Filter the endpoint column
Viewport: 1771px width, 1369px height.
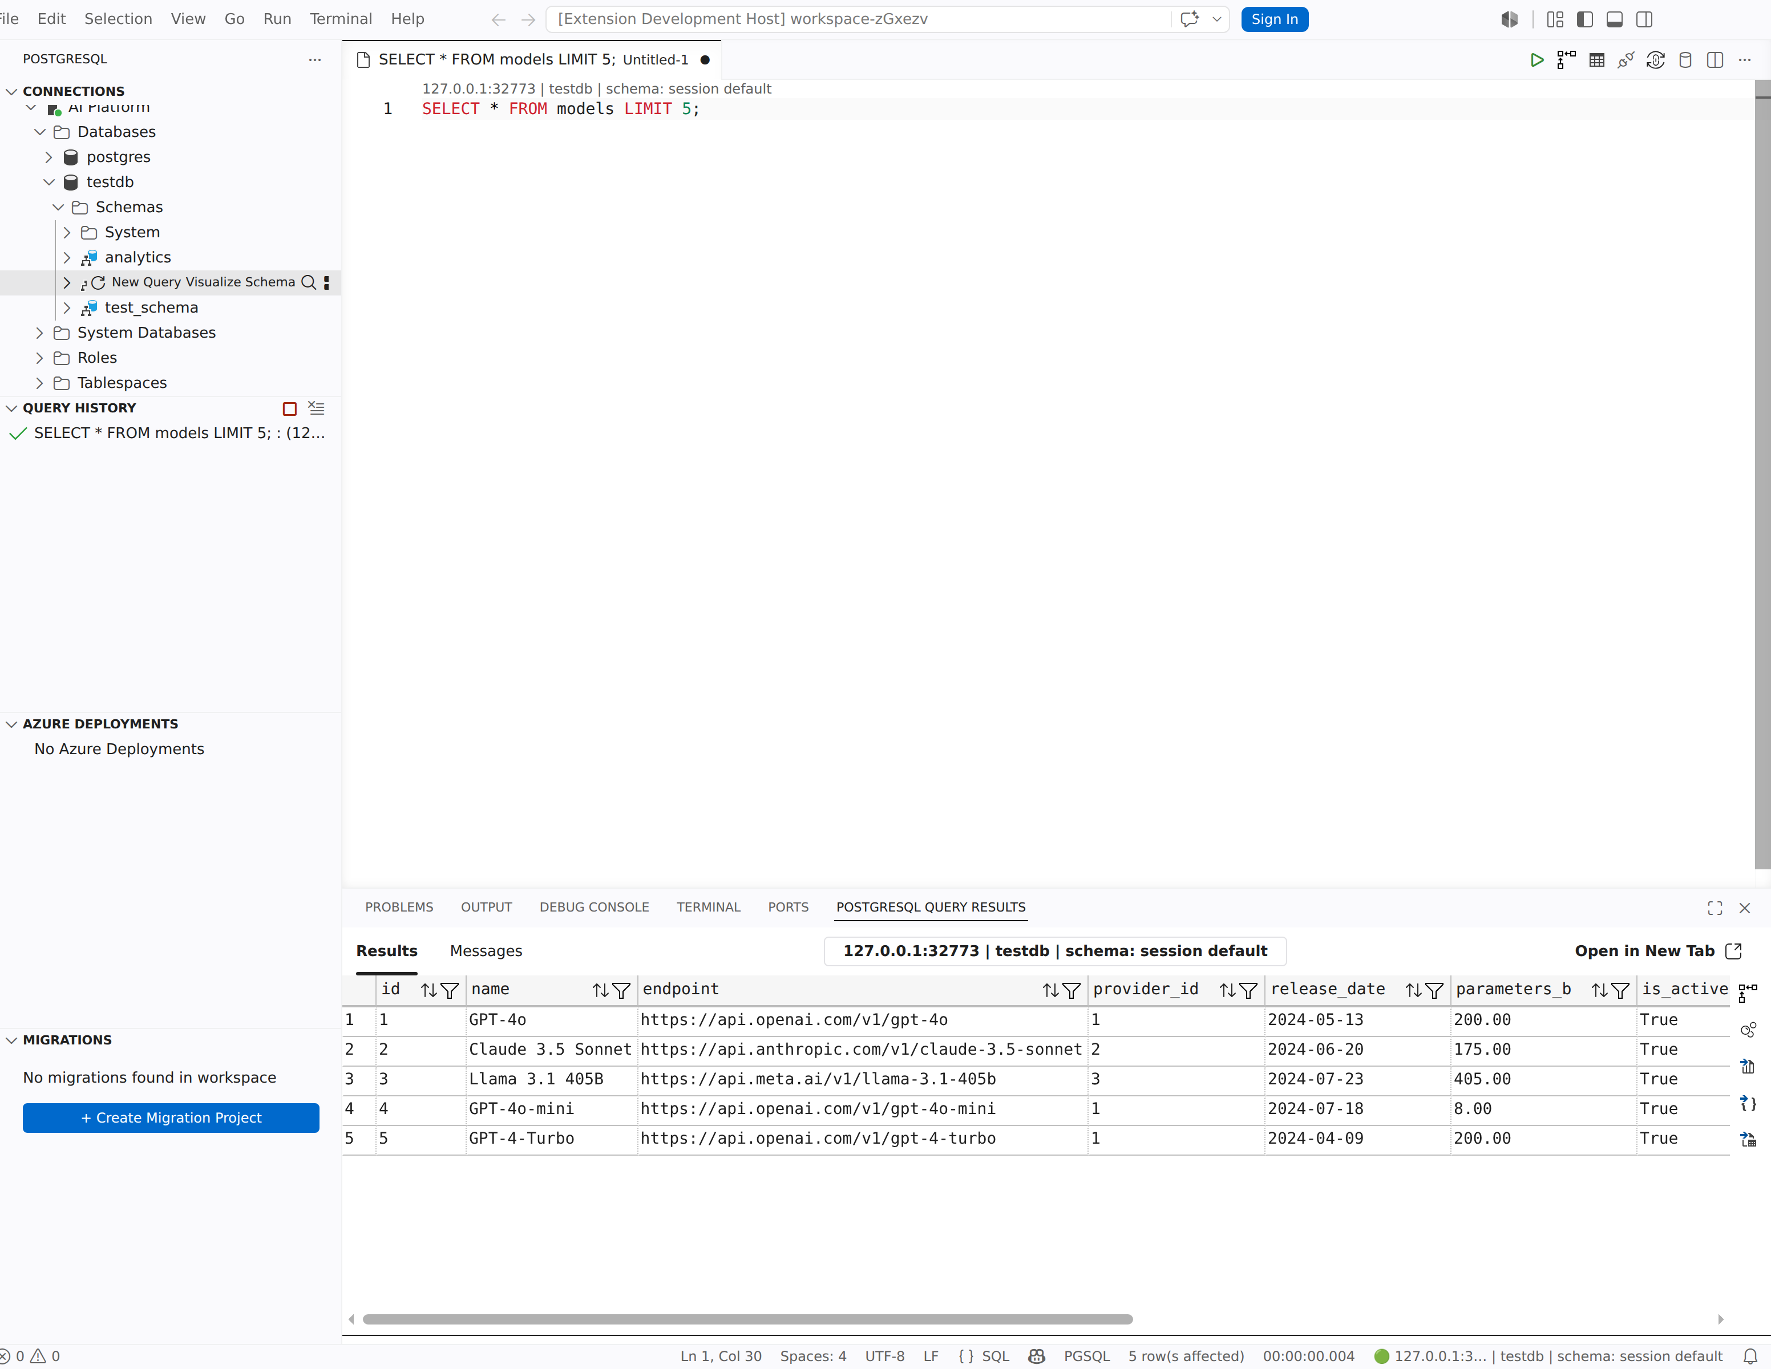click(1071, 990)
